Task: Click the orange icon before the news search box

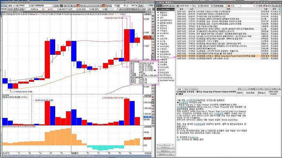Action: [x=229, y=6]
